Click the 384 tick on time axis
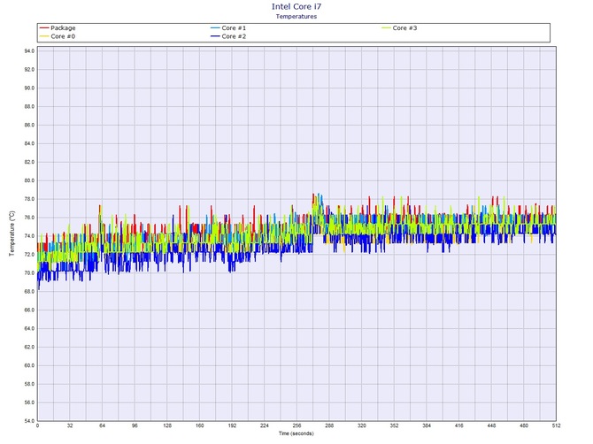The image size is (593, 444). pos(427,425)
